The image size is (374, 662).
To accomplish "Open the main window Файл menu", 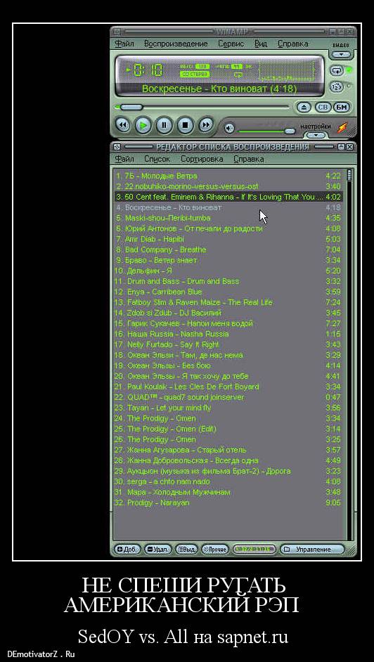I will (x=124, y=44).
